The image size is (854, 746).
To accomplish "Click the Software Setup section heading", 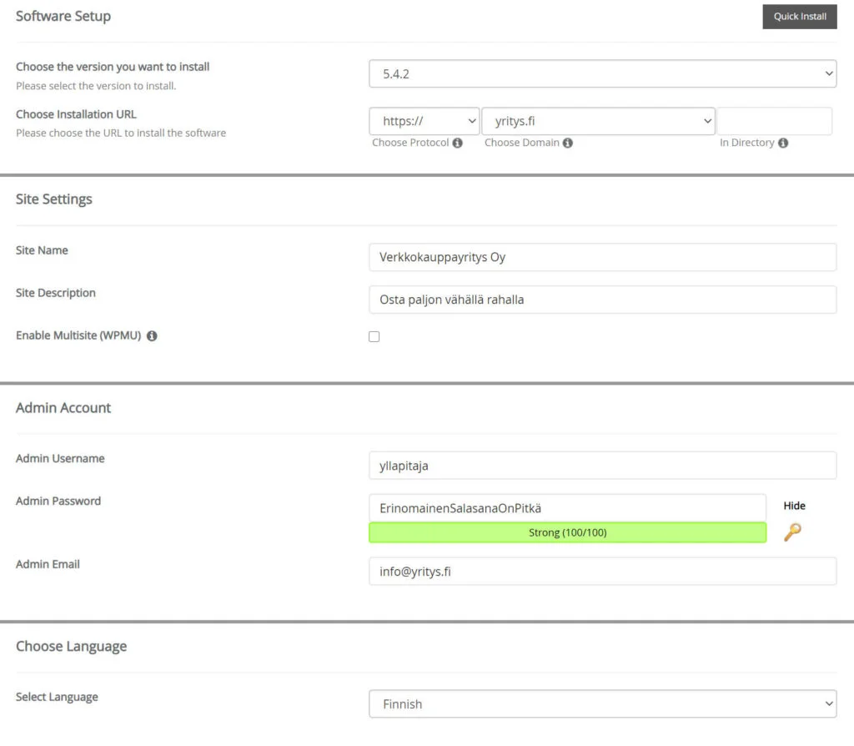I will (63, 16).
